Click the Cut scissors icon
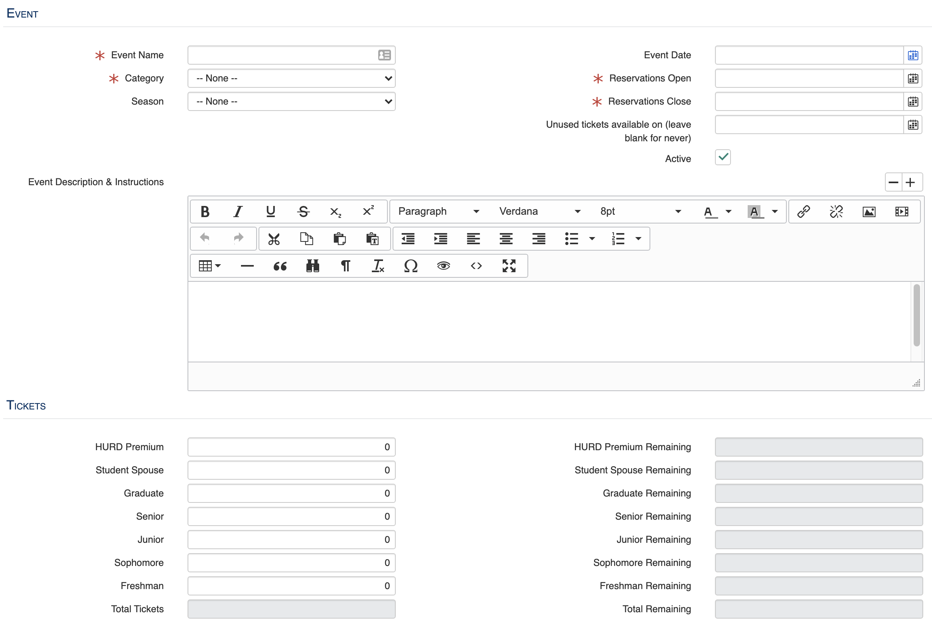This screenshot has height=625, width=932. pos(274,239)
